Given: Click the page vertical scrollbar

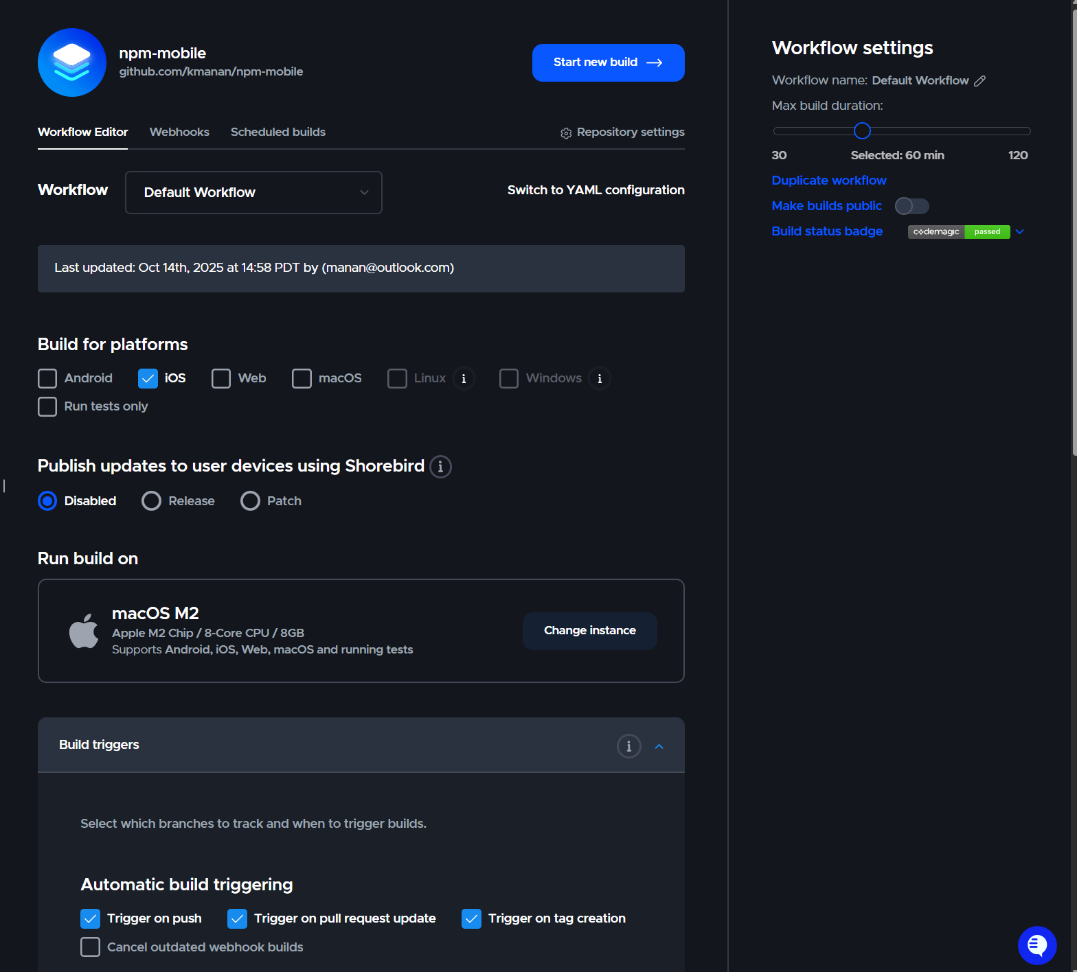Looking at the screenshot, I should tap(1074, 233).
